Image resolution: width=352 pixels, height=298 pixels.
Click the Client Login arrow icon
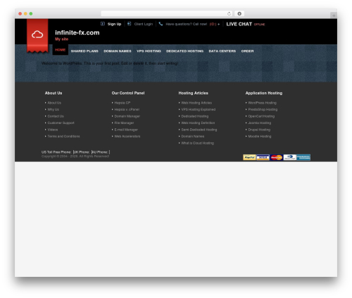129,24
